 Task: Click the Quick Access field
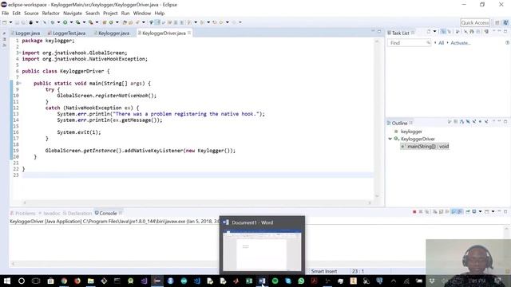[475, 23]
